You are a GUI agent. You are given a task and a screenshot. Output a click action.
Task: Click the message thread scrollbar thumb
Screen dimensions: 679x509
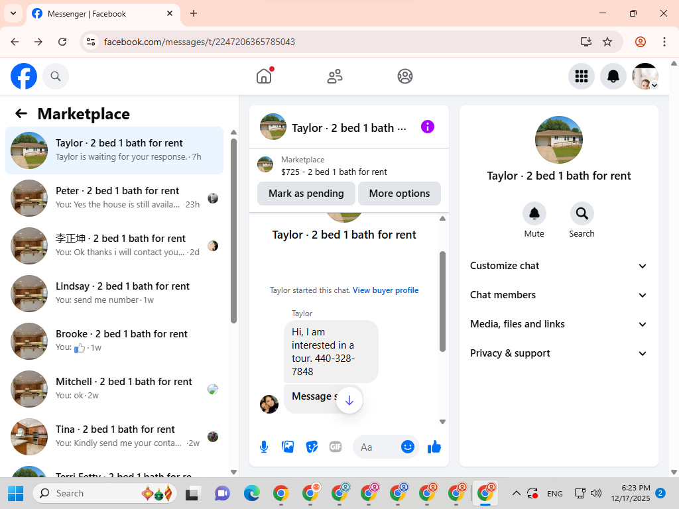pyautogui.click(x=442, y=302)
